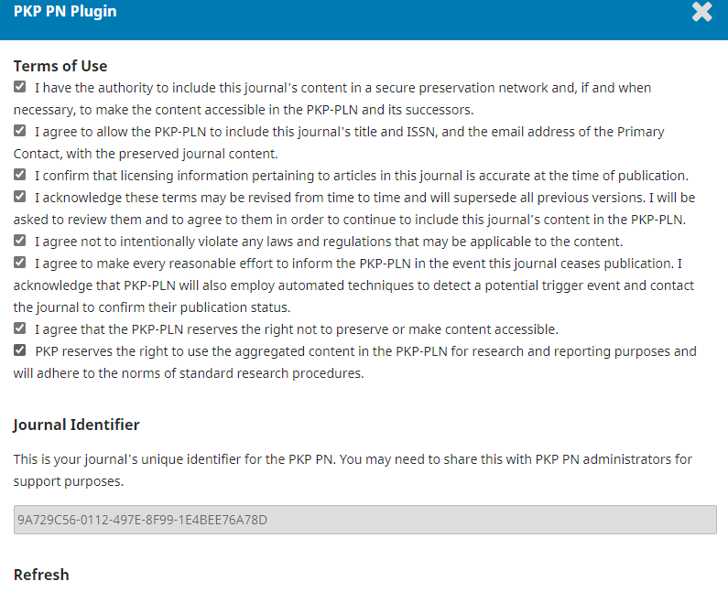Screen dimensions: 728x592
Task: Click label text 'PKP reserves the right to use'
Action: [355, 362]
